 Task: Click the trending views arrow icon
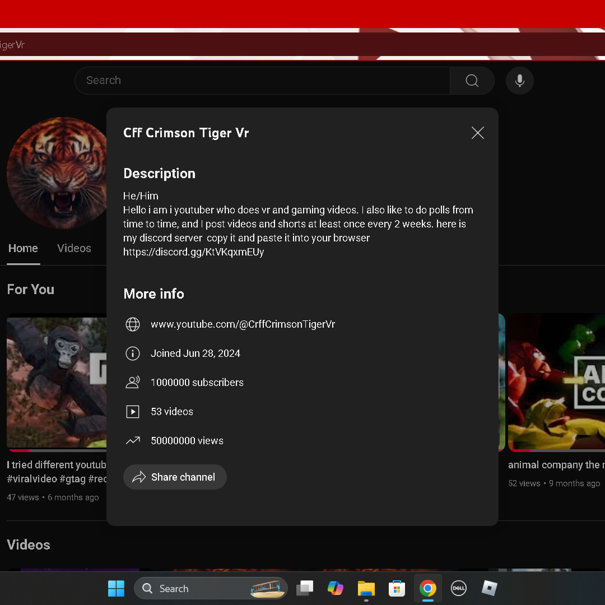(133, 441)
